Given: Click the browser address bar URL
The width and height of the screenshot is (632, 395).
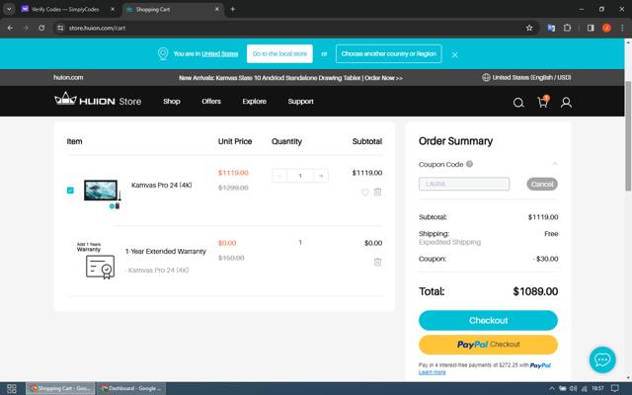Looking at the screenshot, I should 97,28.
